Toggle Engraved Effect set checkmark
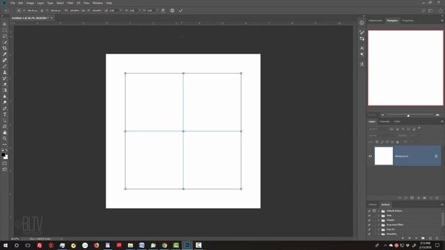 tap(369, 225)
